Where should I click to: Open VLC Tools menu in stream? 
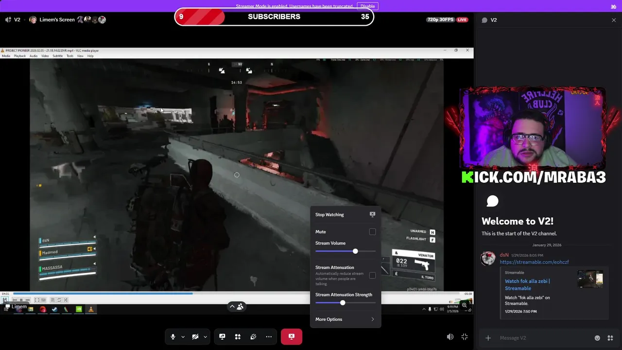click(x=70, y=56)
